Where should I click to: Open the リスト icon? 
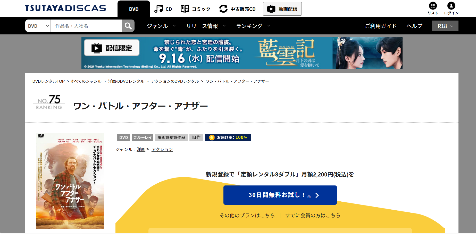click(x=433, y=6)
